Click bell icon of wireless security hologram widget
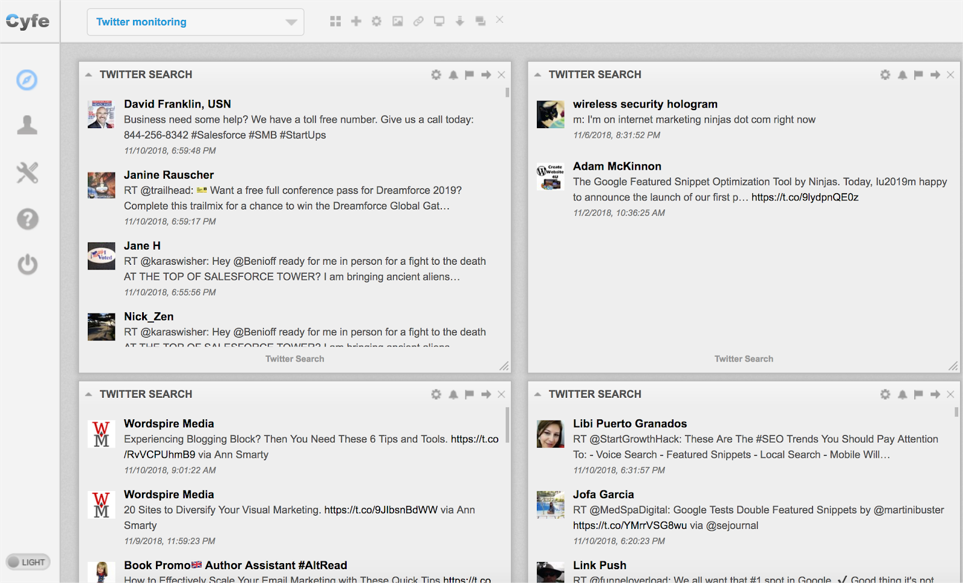Image resolution: width=963 pixels, height=583 pixels. 902,75
